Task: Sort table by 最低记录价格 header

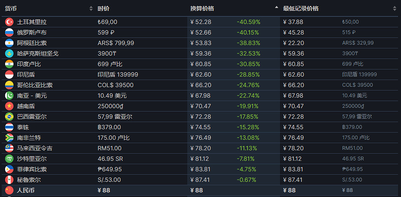Action: point(301,8)
